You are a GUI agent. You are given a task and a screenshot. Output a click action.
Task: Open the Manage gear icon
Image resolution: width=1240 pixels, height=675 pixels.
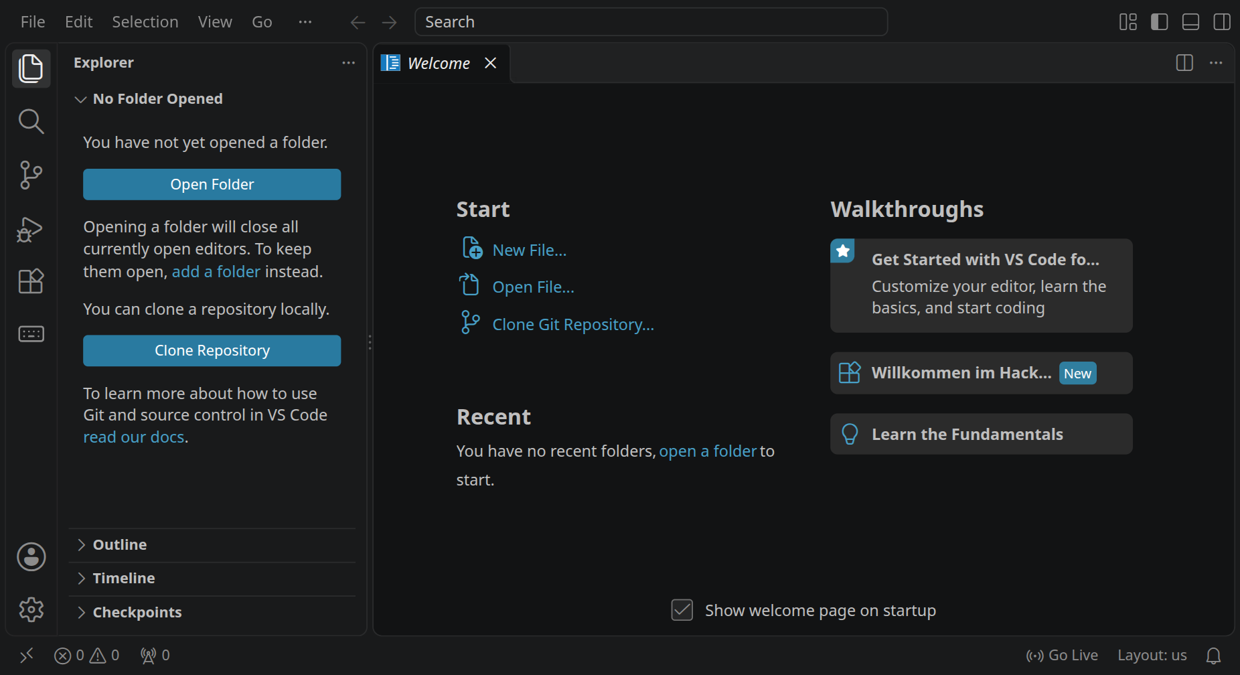tap(31, 609)
